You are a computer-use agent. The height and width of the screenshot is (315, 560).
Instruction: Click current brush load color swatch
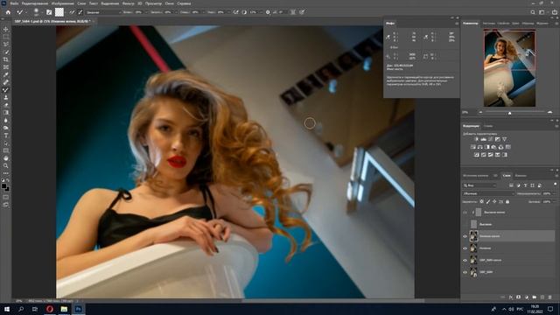tap(59, 12)
